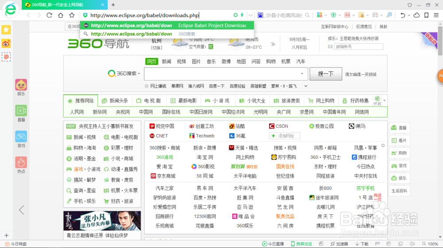Expand address bar history dropdown arrow

tap(251, 15)
